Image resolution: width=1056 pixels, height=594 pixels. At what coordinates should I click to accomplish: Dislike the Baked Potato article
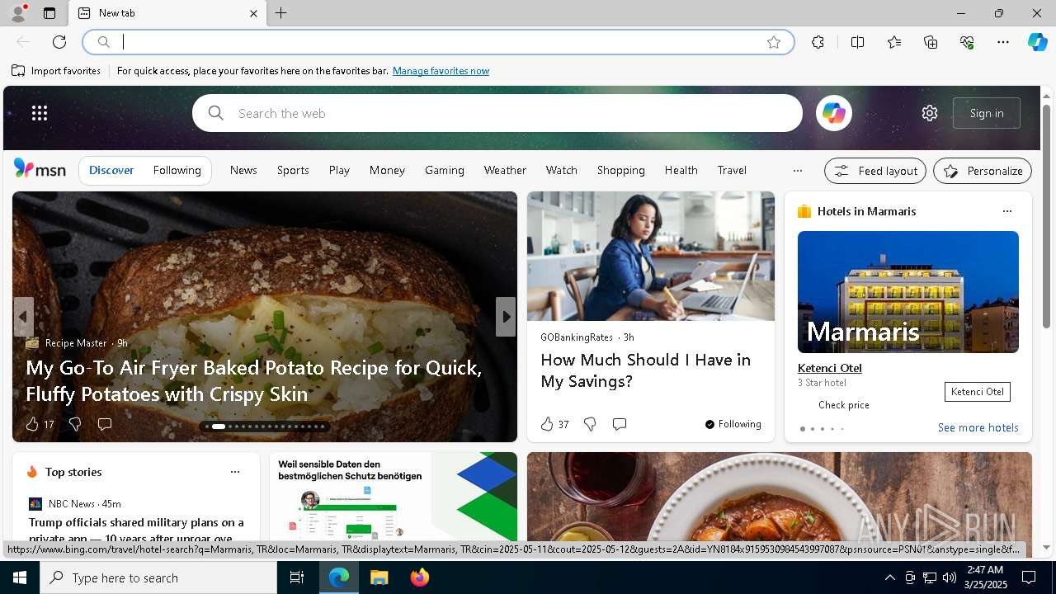point(75,424)
